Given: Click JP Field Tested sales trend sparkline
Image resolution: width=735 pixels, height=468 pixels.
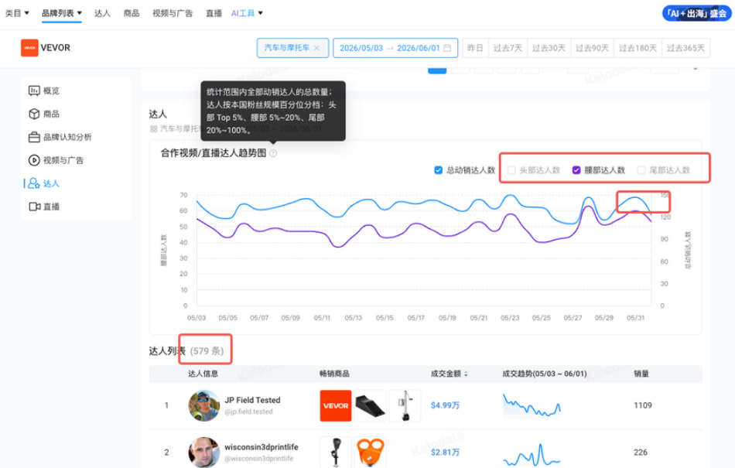Looking at the screenshot, I should pyautogui.click(x=532, y=405).
